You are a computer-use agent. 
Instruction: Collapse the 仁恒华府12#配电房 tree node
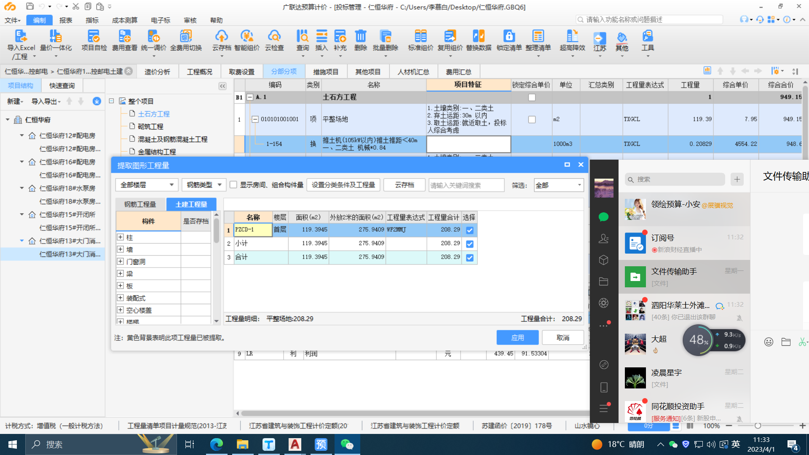pos(21,136)
